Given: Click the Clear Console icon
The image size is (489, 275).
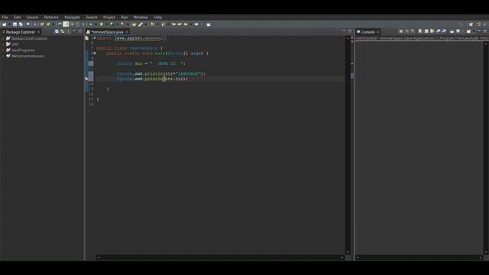Looking at the screenshot, I should [x=420, y=31].
